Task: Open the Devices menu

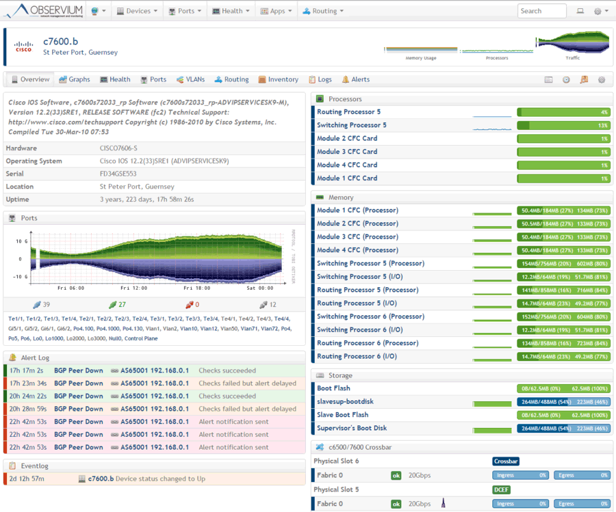Action: pyautogui.click(x=137, y=11)
